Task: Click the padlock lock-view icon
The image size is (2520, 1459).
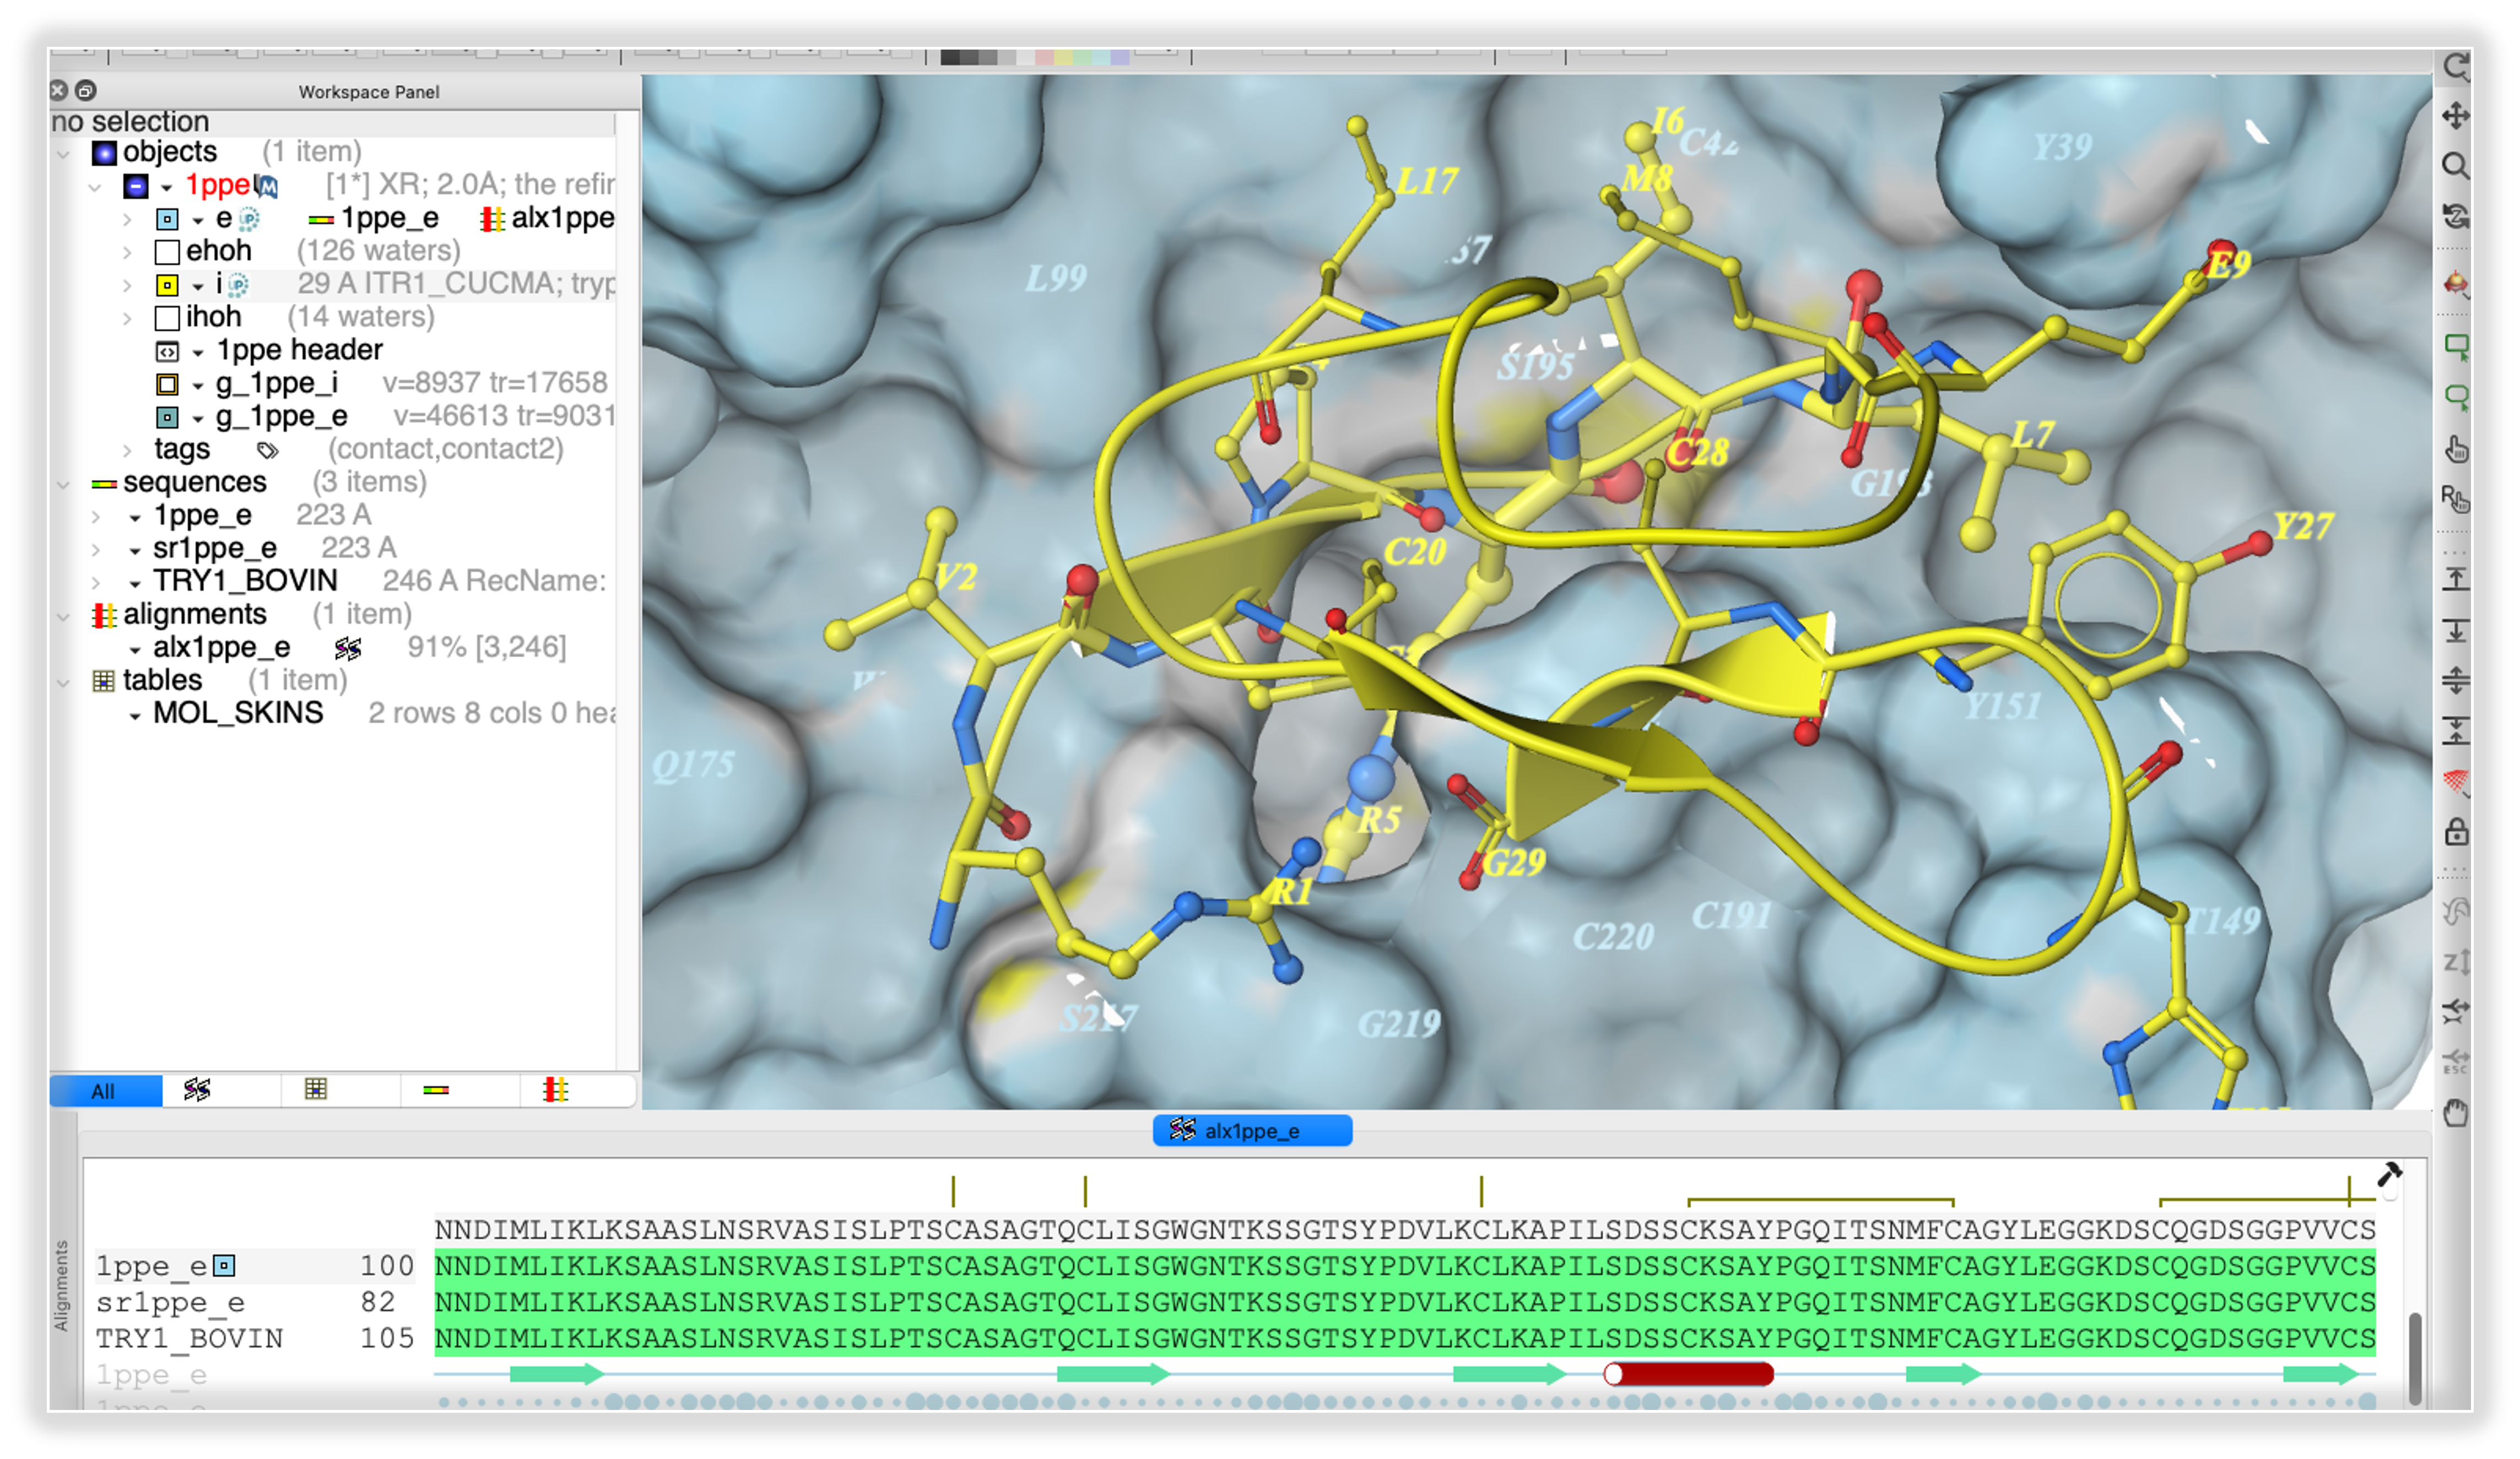Action: pyautogui.click(x=2456, y=831)
